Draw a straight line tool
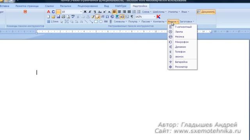Screen dimensions: 250x140 pyautogui.click(x=86, y=22)
